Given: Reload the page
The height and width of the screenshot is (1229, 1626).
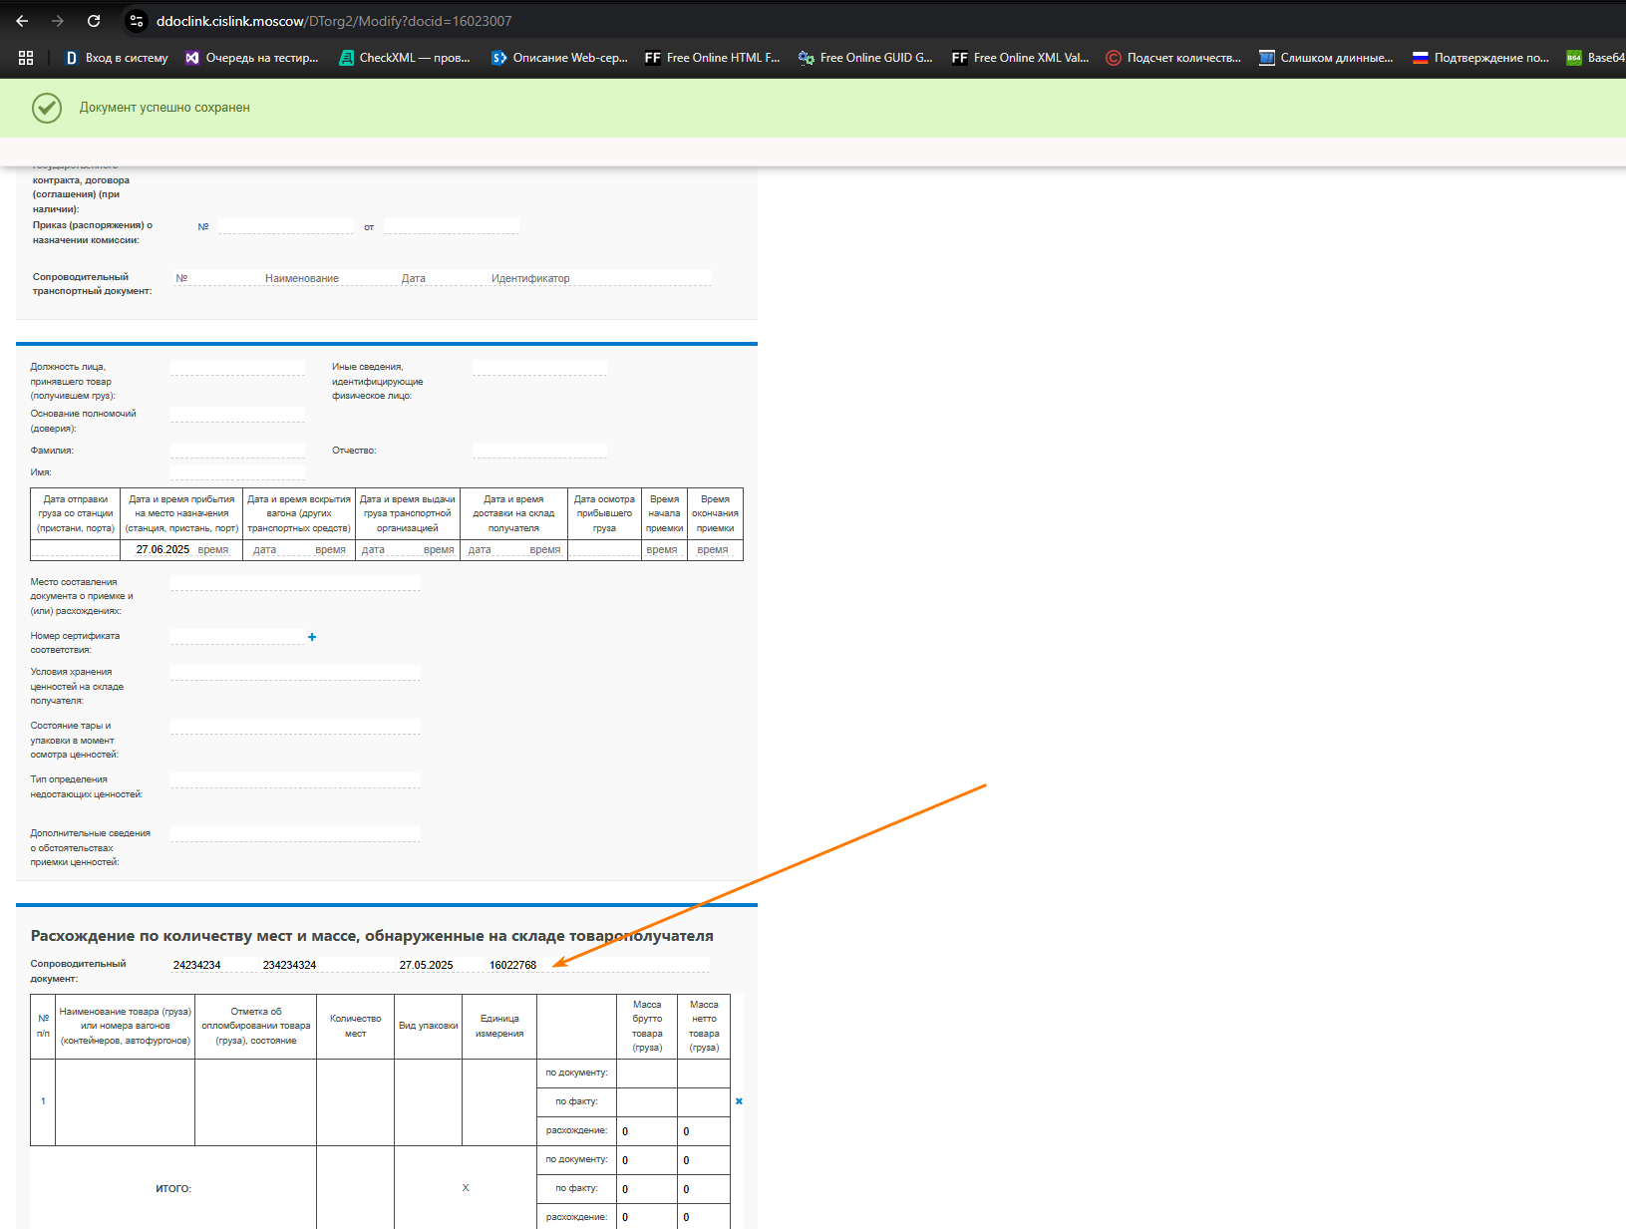Looking at the screenshot, I should [x=94, y=21].
